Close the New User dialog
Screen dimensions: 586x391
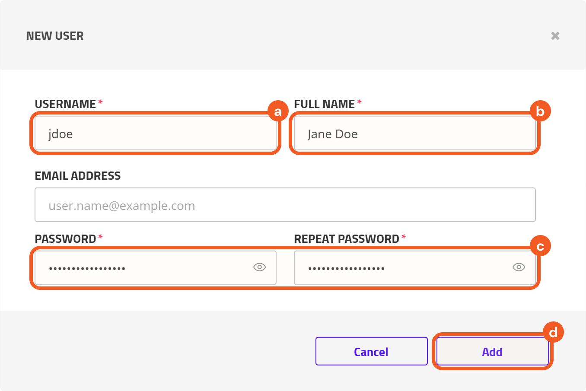555,36
